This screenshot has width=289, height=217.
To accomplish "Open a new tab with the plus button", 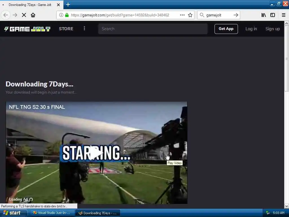I will [x=68, y=5].
